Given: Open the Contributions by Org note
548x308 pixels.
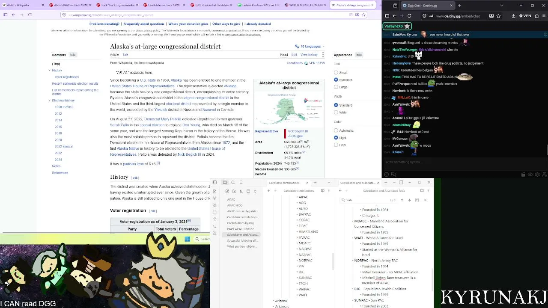Looking at the screenshot, I should point(241,223).
